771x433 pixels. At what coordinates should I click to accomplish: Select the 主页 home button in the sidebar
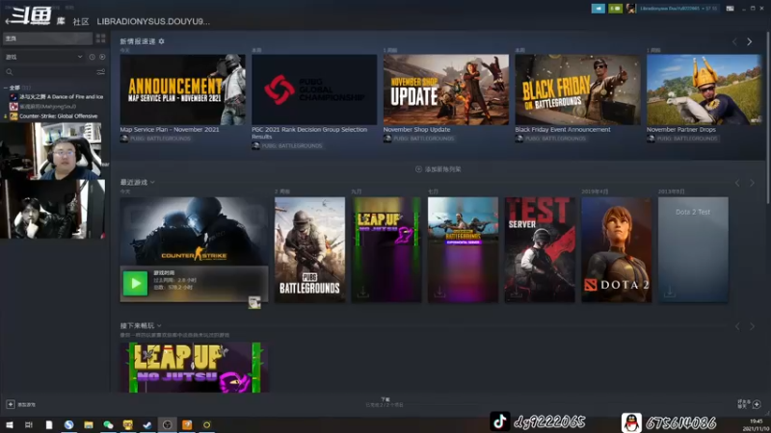47,38
